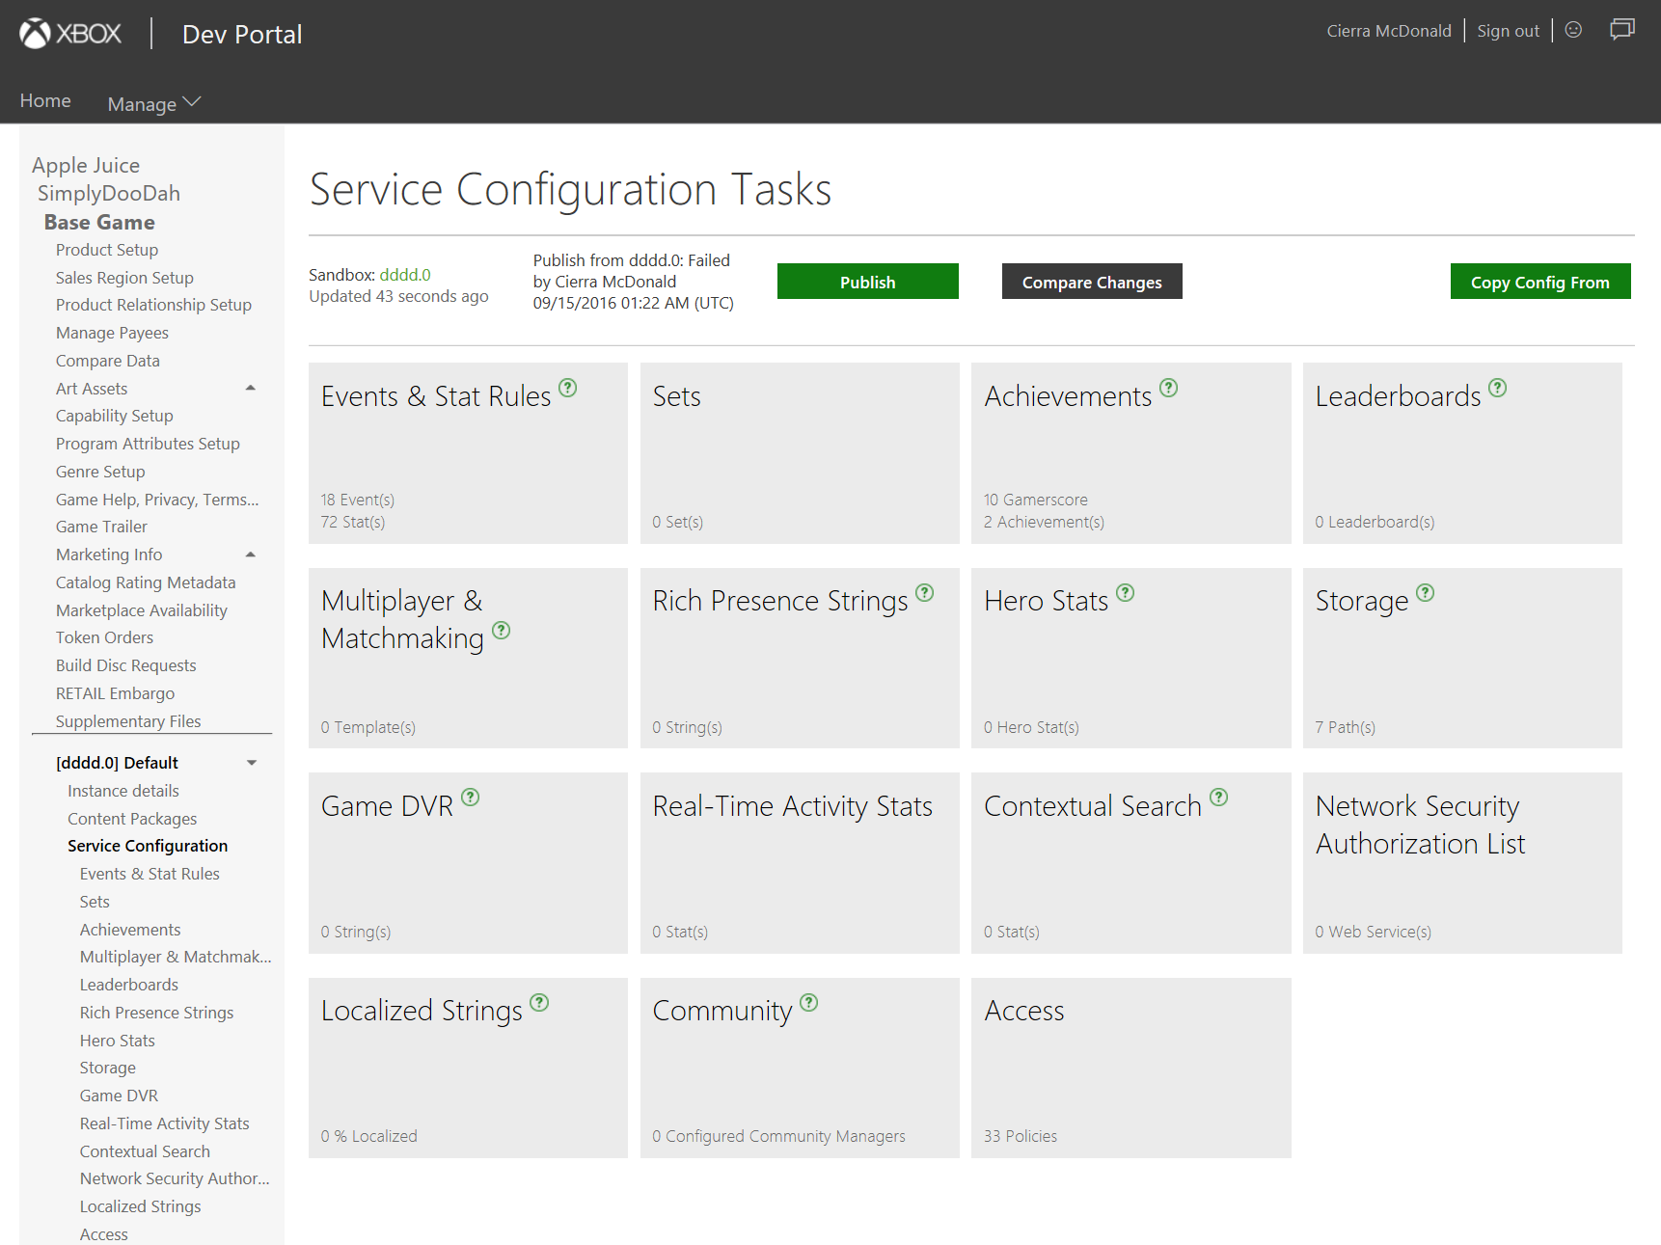Viewport: 1661px width, 1245px height.
Task: Open Hero Stats sidebar entry
Action: [118, 1041]
